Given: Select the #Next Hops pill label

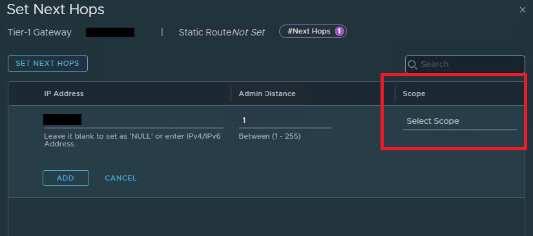Looking at the screenshot, I should (309, 32).
